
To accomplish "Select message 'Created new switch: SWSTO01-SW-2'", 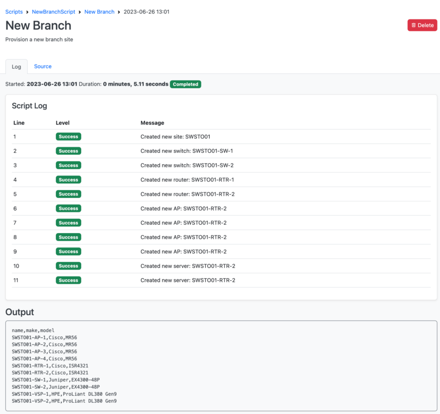I will tap(187, 166).
